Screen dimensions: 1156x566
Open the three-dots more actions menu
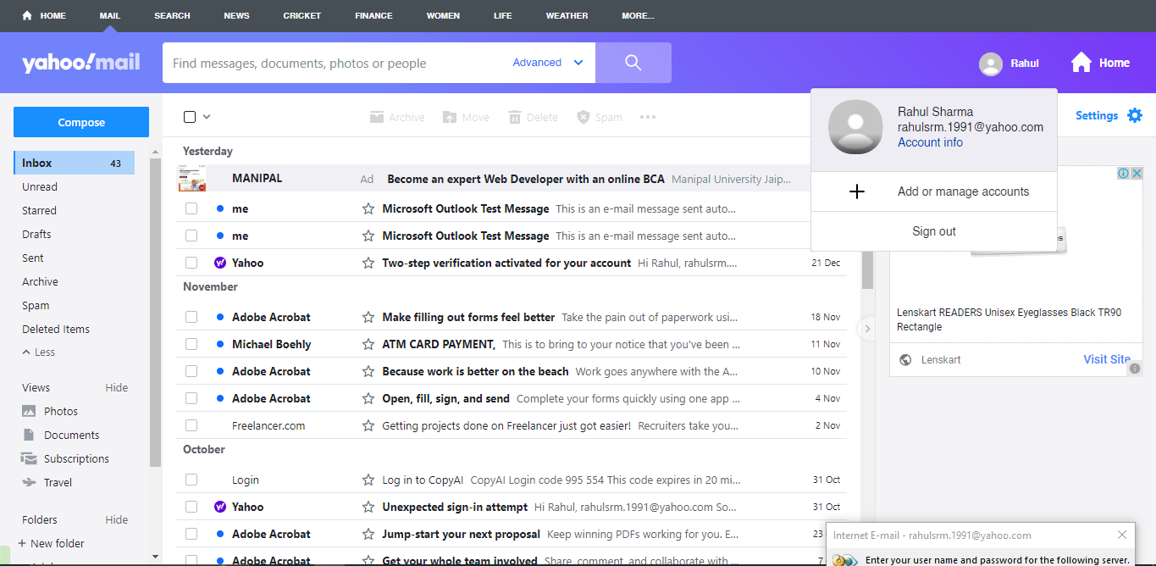pos(648,117)
